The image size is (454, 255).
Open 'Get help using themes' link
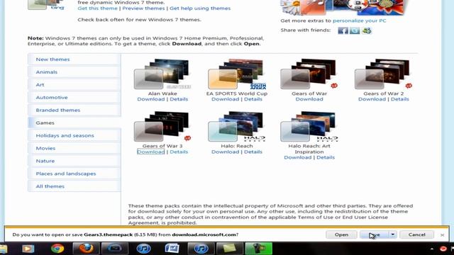coord(200,8)
